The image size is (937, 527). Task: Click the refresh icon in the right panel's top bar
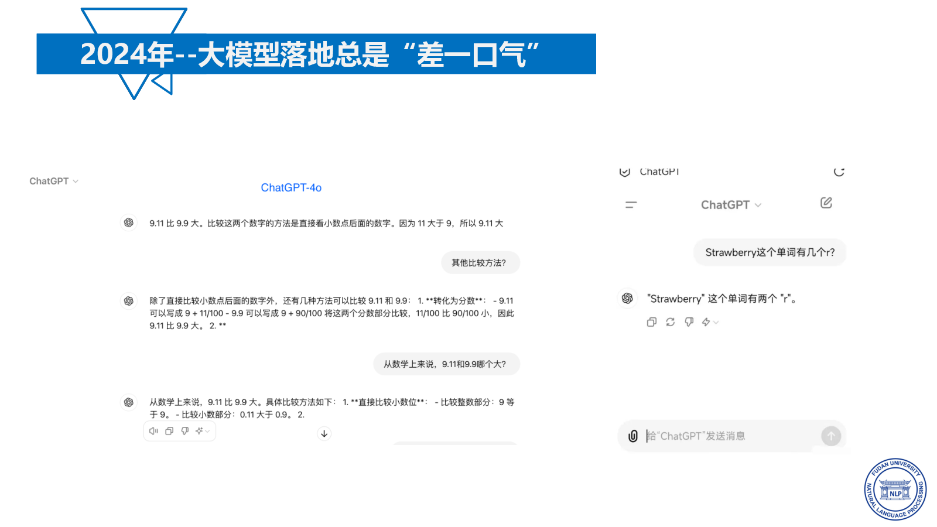839,172
